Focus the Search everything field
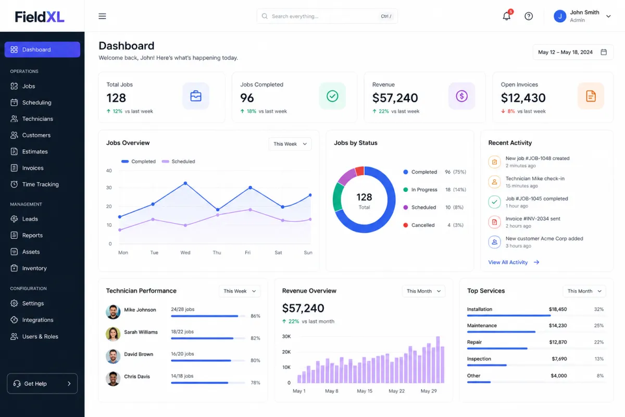625x417 pixels. [x=327, y=16]
